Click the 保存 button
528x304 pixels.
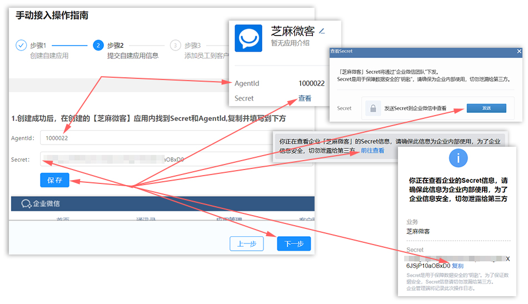point(54,180)
